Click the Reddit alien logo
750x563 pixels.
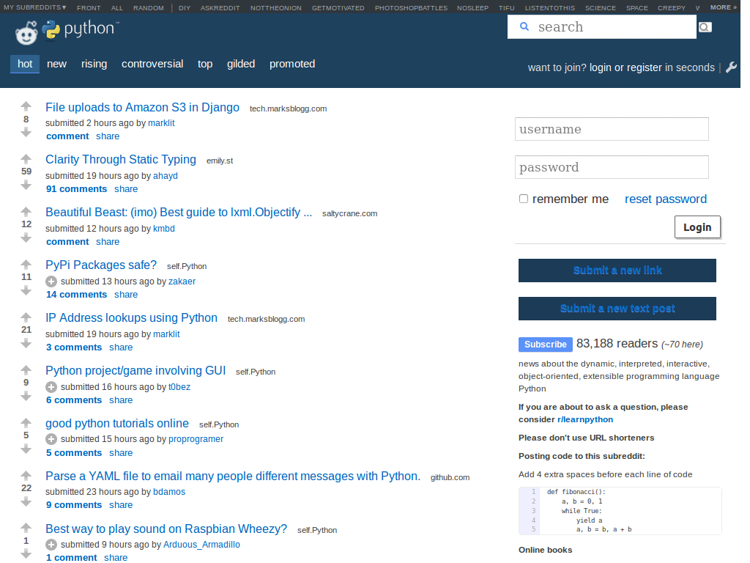26,32
